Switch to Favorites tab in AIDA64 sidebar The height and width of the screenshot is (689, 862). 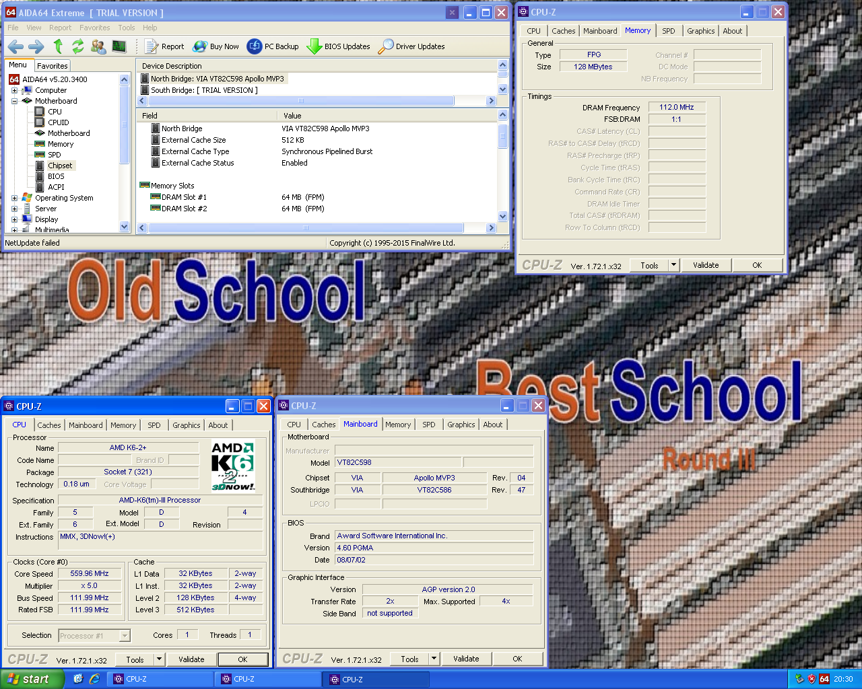(x=53, y=66)
